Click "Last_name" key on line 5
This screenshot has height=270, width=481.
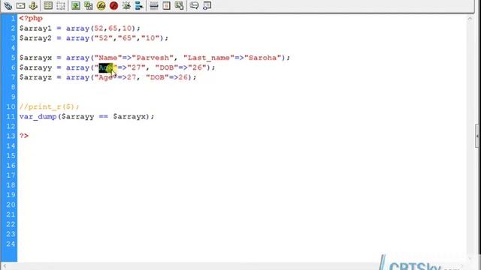209,58
